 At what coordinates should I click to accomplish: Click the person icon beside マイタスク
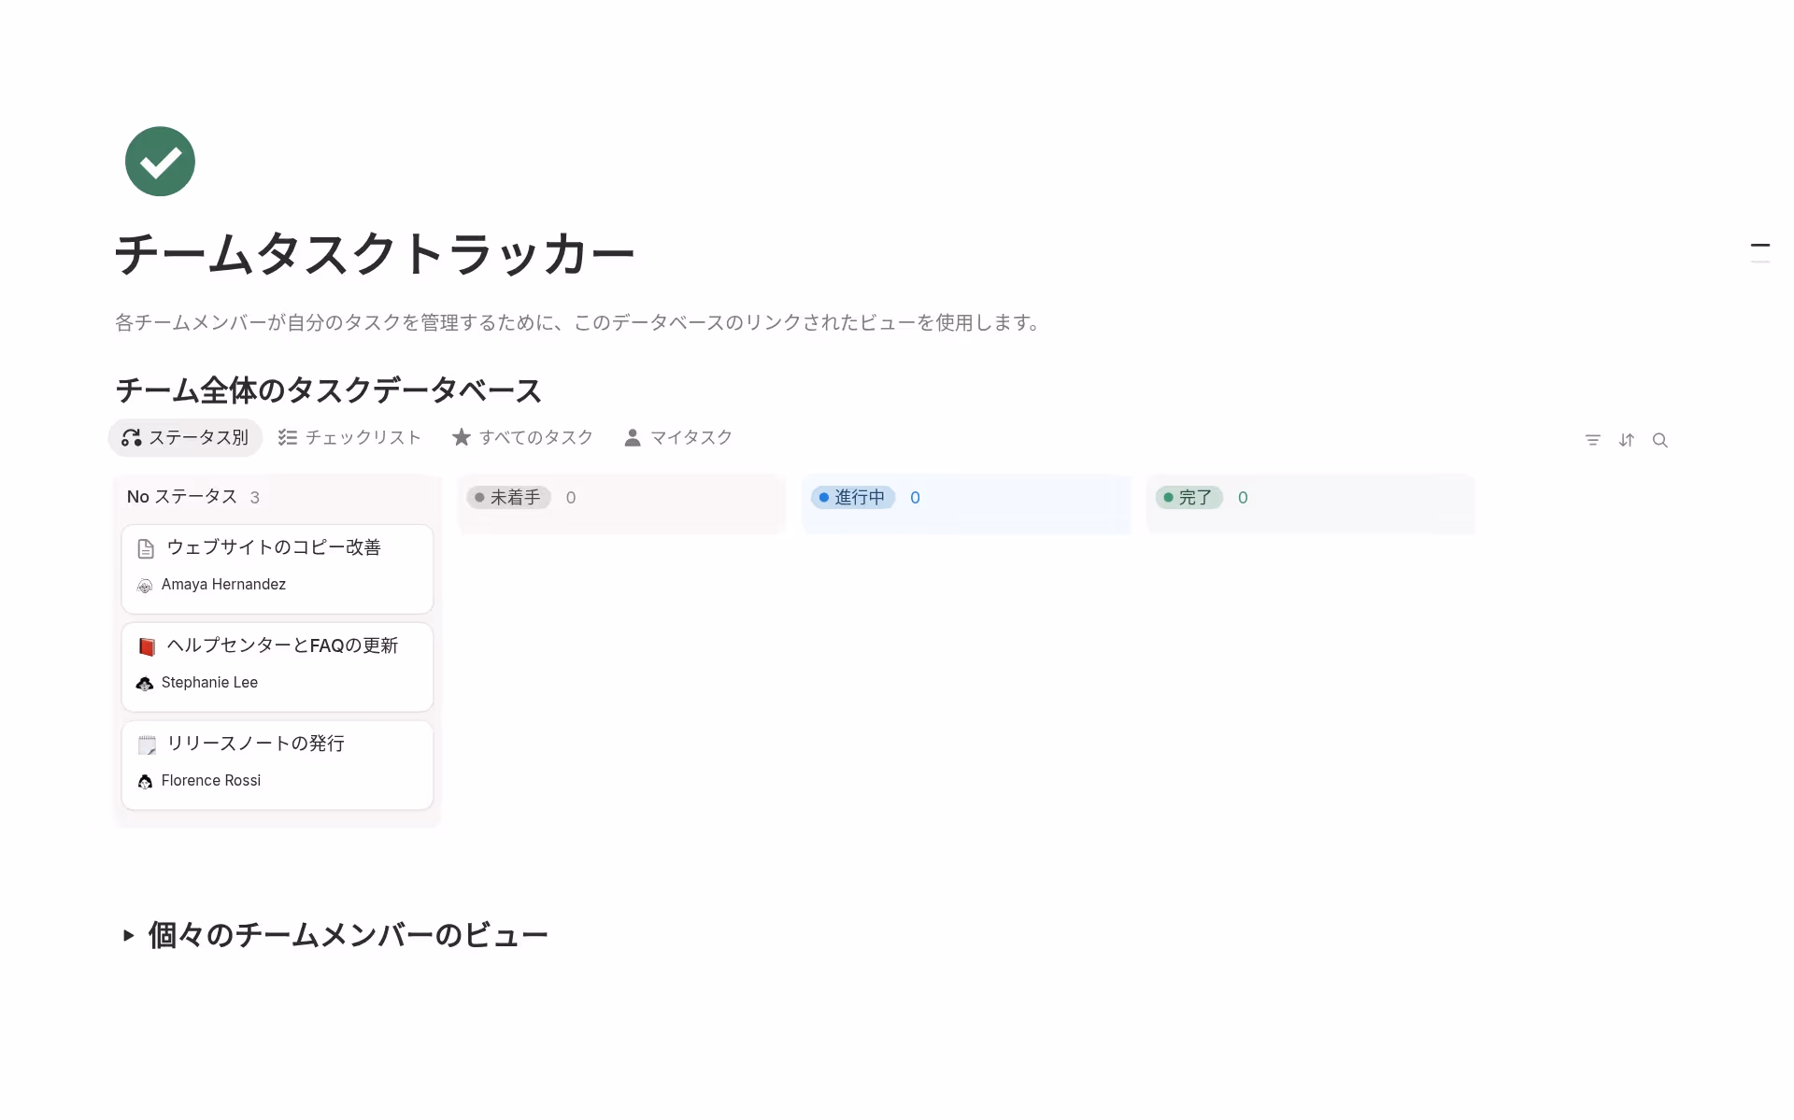pyautogui.click(x=632, y=436)
